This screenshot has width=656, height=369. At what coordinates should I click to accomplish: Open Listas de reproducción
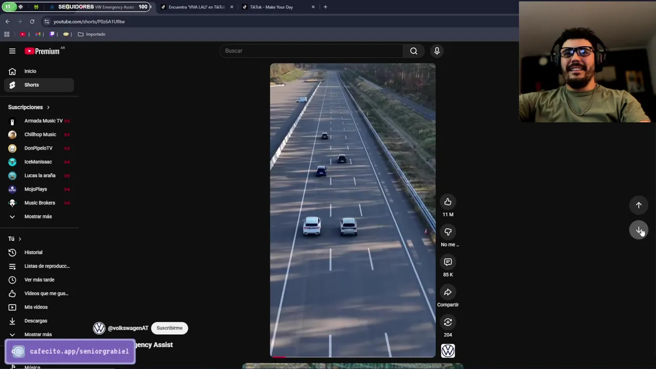pyautogui.click(x=39, y=266)
